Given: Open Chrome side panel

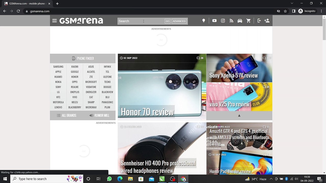Looking at the screenshot, I should point(294,11).
